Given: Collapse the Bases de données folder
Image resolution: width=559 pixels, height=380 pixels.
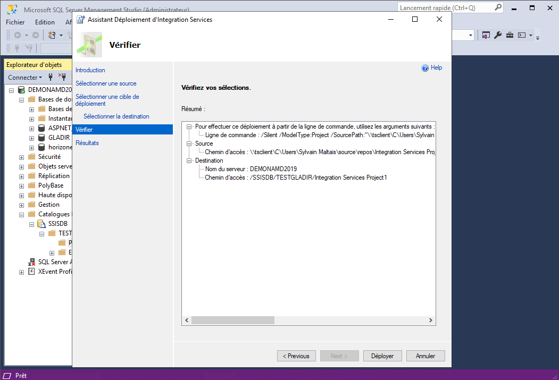Looking at the screenshot, I should click(21, 100).
